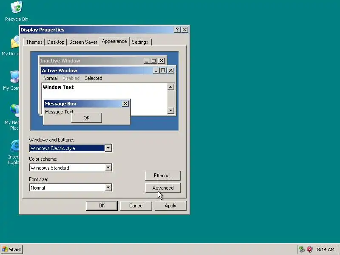Screen dimensions: 340x255
Task: Click the preview scrollbar up arrow
Action: pyautogui.click(x=171, y=87)
